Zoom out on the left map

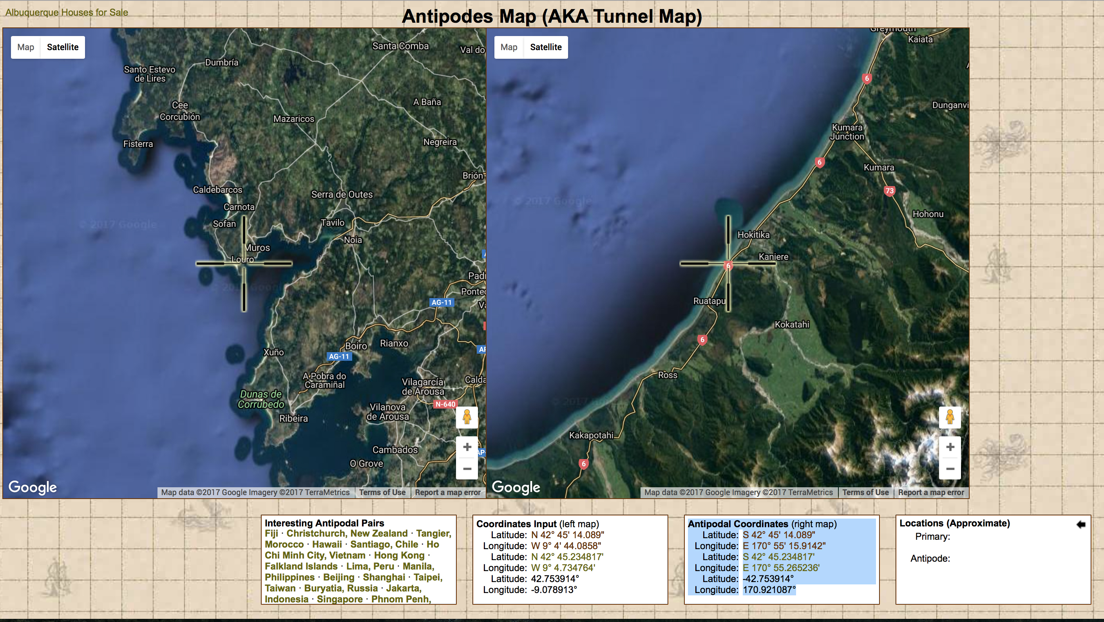pos(467,468)
